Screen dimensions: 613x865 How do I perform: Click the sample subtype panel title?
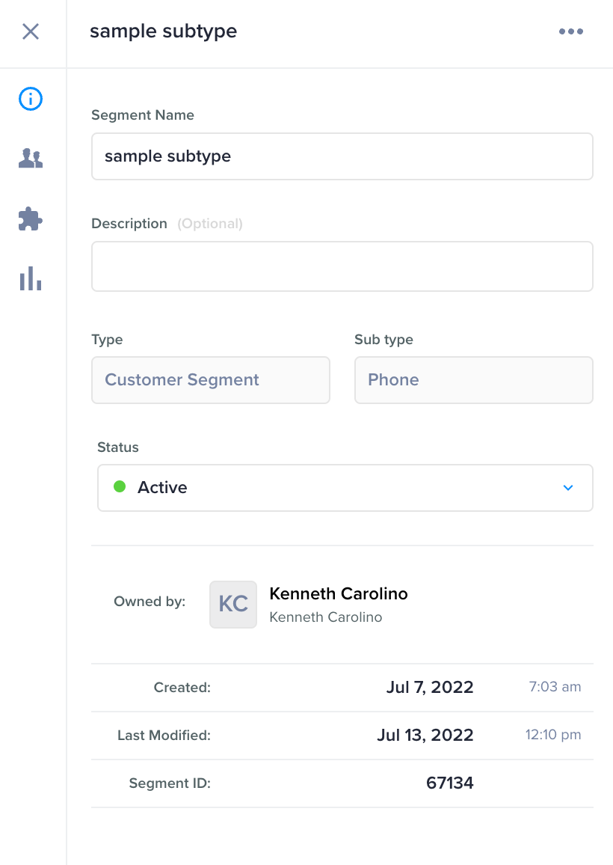pyautogui.click(x=164, y=31)
